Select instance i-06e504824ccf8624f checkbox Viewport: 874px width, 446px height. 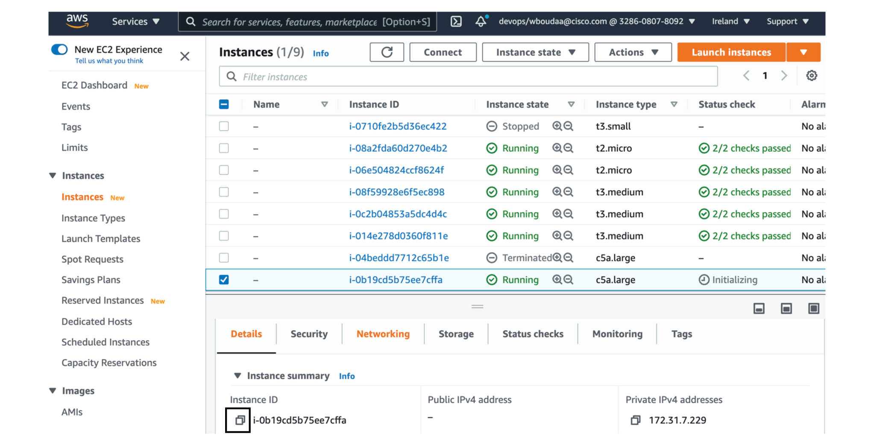pos(224,170)
